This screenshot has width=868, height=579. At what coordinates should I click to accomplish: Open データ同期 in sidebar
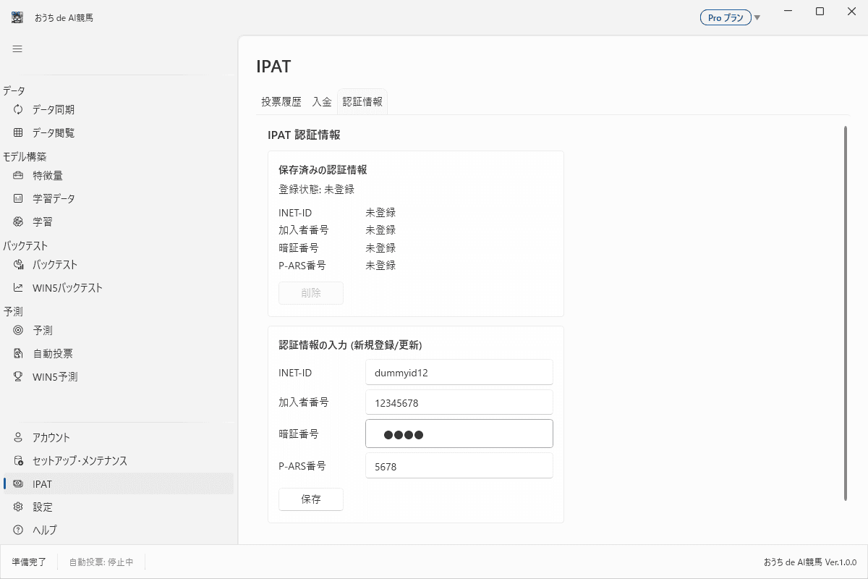(54, 110)
